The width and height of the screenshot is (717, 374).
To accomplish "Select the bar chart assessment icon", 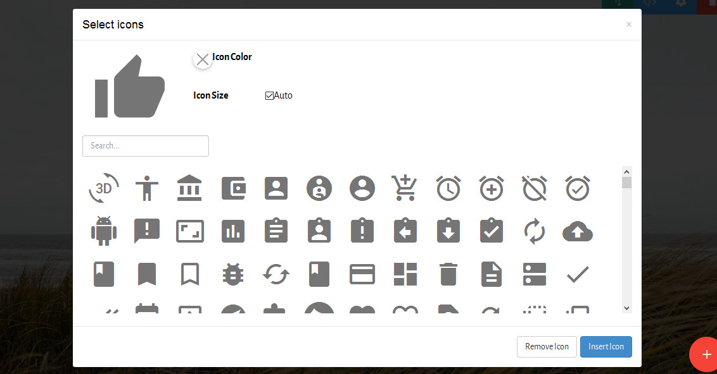I will pos(233,231).
